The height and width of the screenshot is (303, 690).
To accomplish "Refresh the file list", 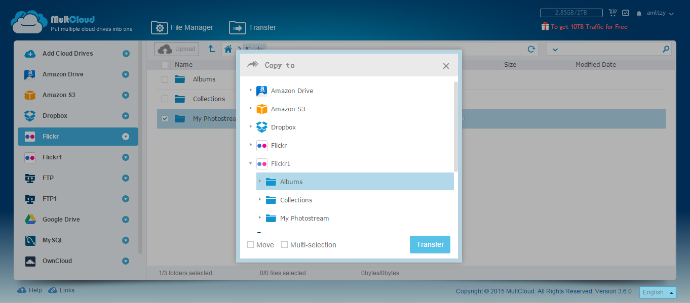I will (x=531, y=49).
